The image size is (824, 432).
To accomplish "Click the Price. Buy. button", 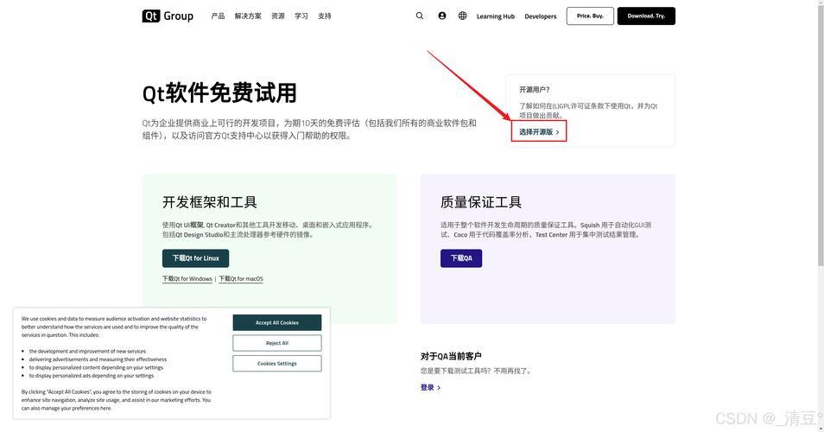I will [x=590, y=16].
